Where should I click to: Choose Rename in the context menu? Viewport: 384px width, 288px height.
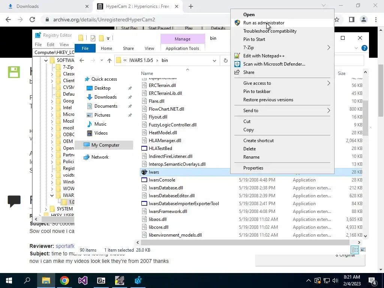click(251, 157)
